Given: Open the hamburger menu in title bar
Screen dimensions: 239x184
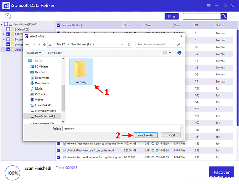Looking at the screenshot, I should coord(209,6).
